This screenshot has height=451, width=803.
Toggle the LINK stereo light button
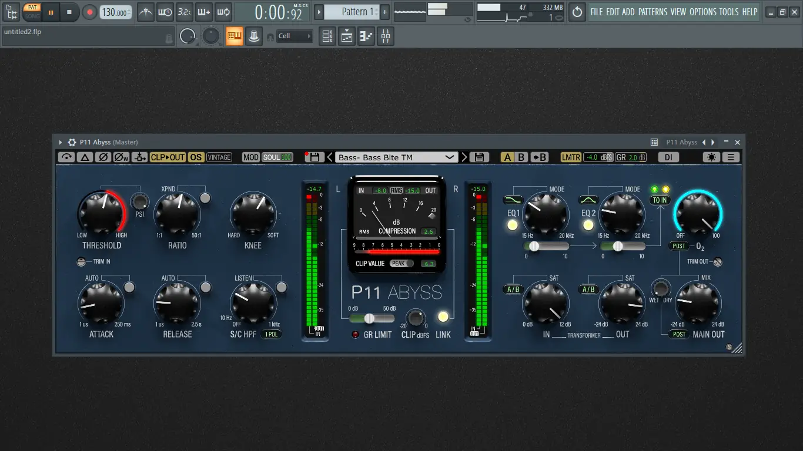443,317
